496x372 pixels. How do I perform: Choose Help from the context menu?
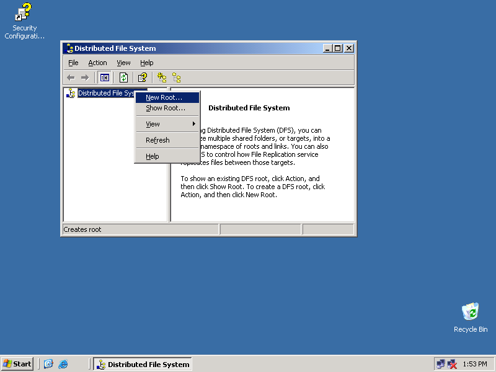pyautogui.click(x=167, y=156)
